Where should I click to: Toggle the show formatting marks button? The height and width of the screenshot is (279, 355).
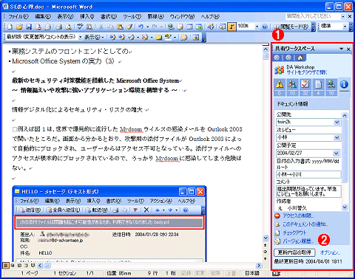coord(231,27)
